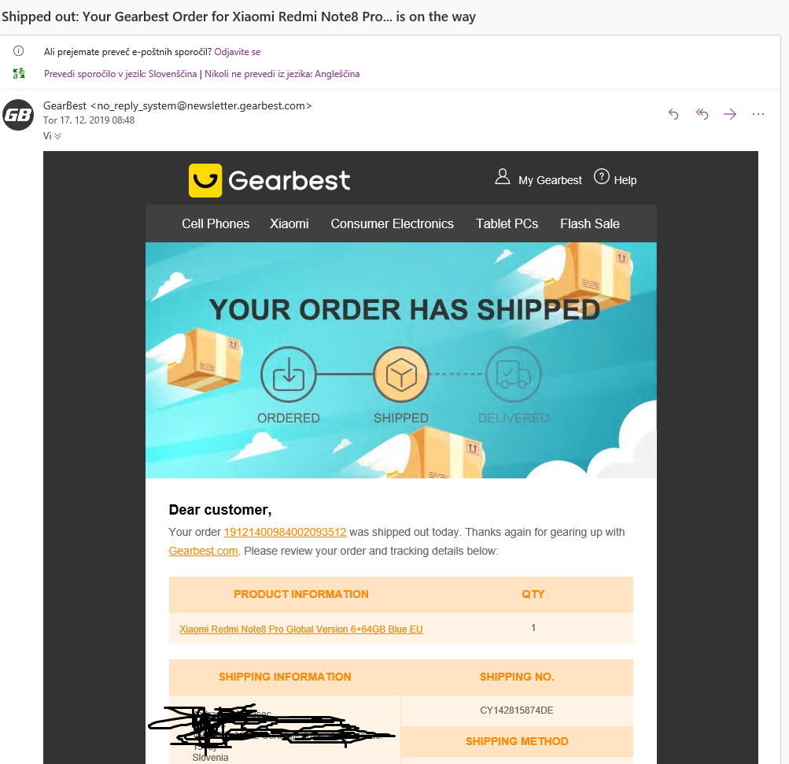789x764 pixels.
Task: Open the more actions ellipsis menu
Action: point(758,114)
